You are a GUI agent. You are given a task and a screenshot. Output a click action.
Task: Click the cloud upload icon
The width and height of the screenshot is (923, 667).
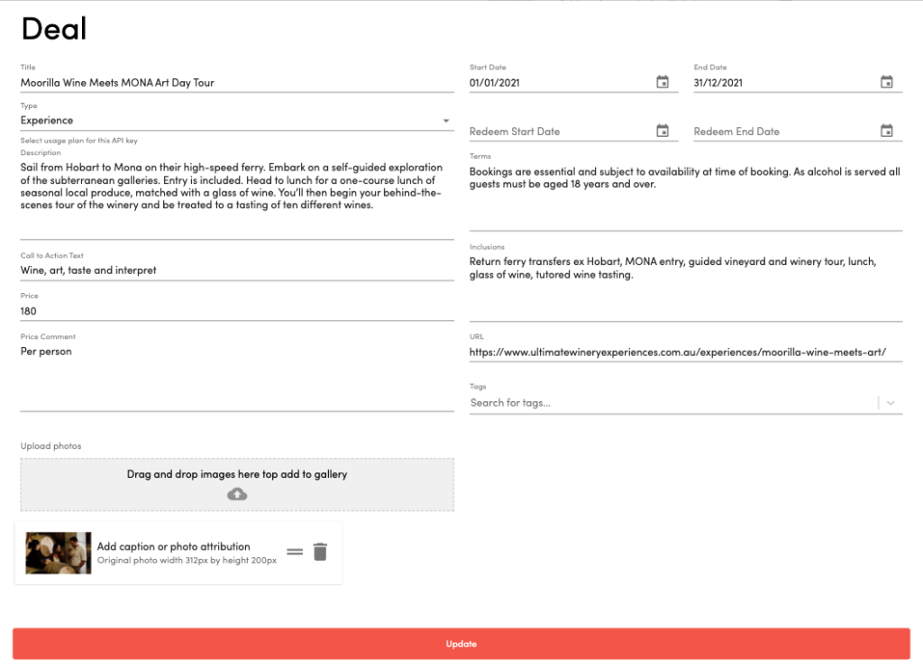tap(237, 494)
